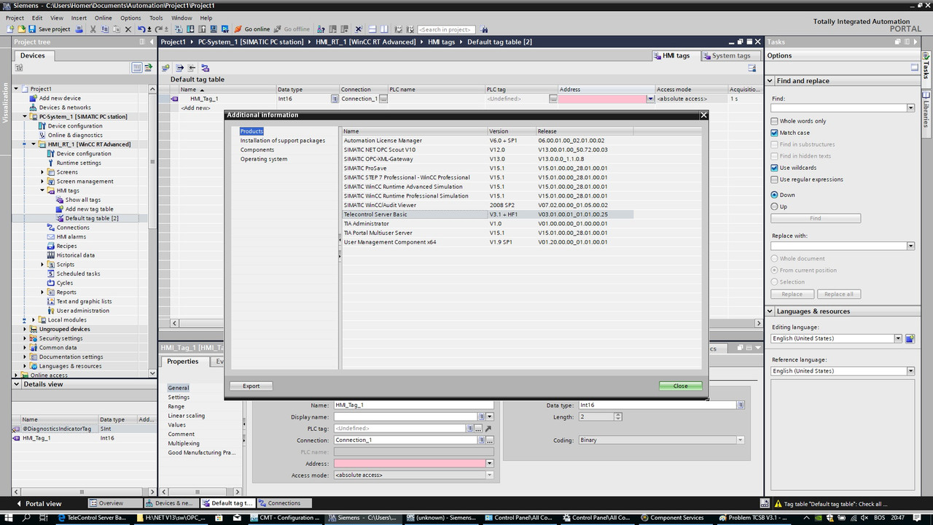Select the SIMATIC ProSave product row

pos(488,168)
